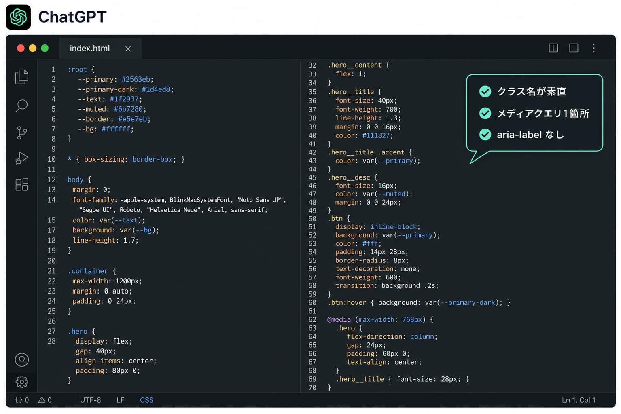Click the "display: inline-block;" declaration
The height and width of the screenshot is (414, 621).
(377, 227)
